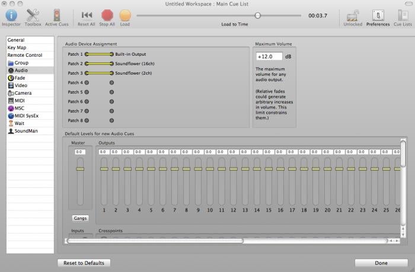Click the output 5 fader handle
Screen dimensions: 415x272
(x=151, y=169)
